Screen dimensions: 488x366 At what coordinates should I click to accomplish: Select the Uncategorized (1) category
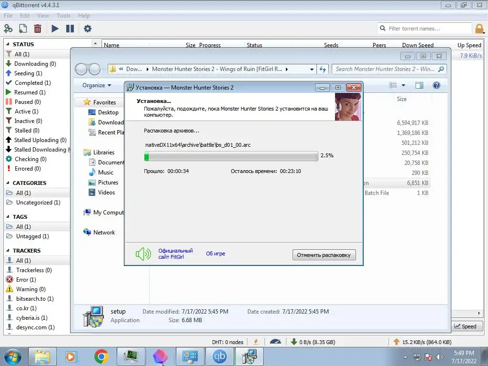38,203
